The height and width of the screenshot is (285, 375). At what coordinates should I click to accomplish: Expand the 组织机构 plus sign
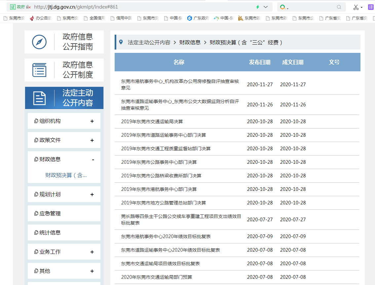click(92, 121)
